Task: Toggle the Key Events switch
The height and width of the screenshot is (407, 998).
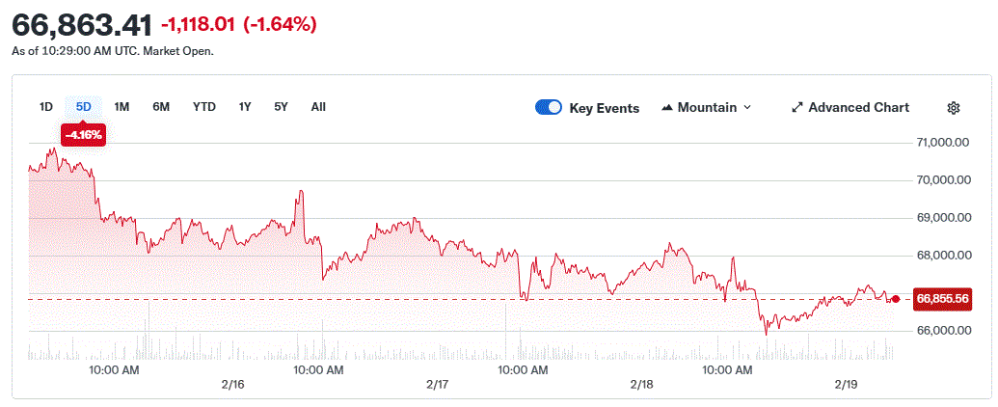Action: click(x=549, y=108)
